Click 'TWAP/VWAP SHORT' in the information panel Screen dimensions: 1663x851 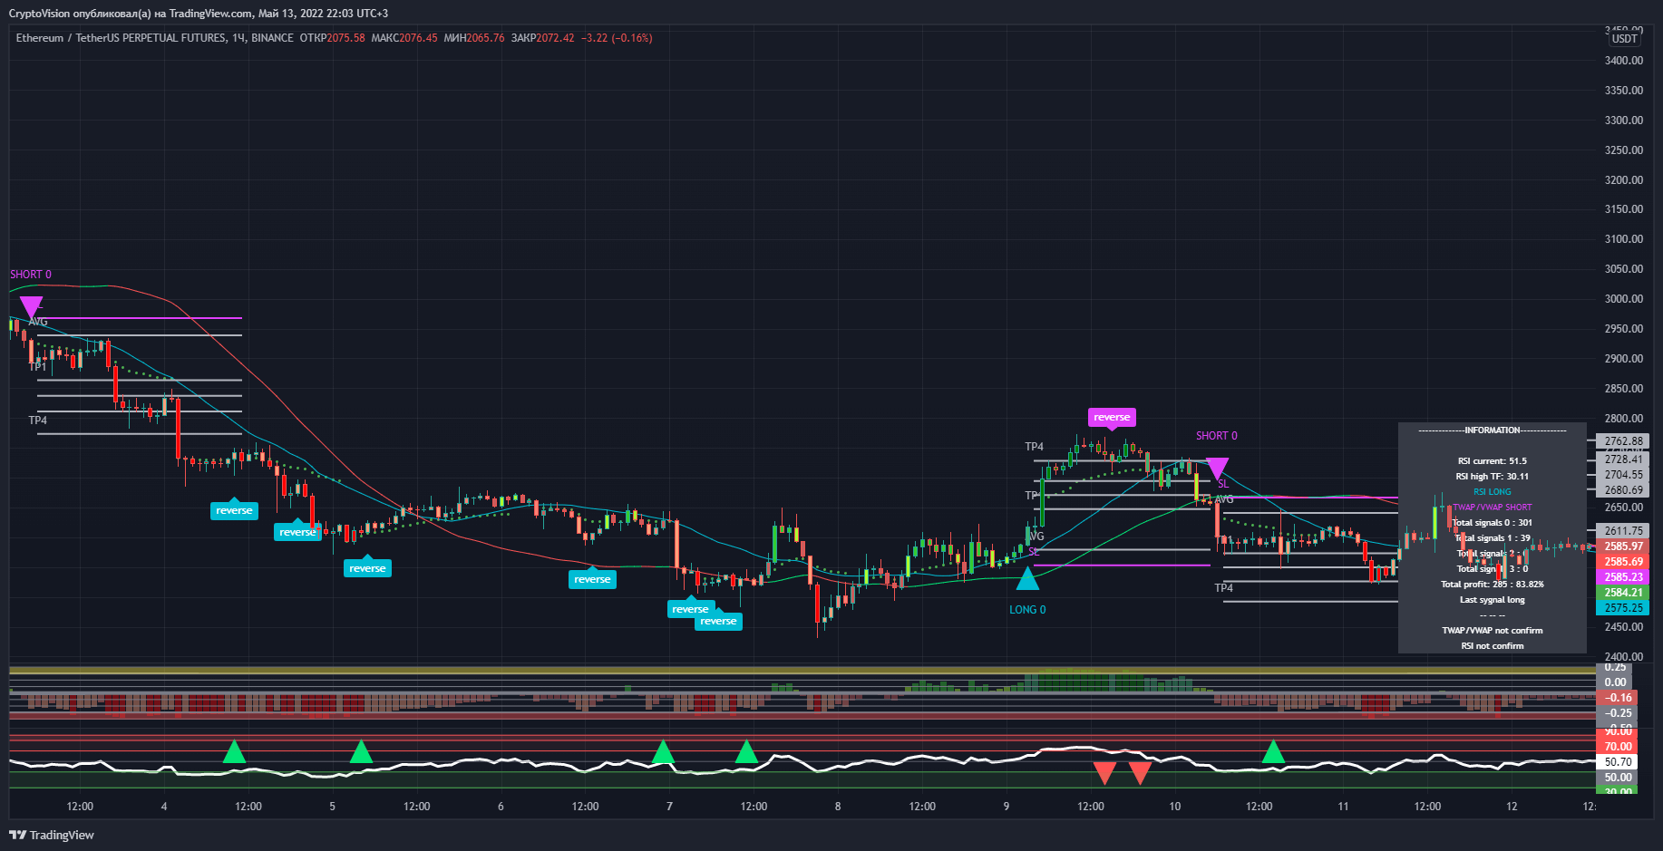coord(1492,508)
